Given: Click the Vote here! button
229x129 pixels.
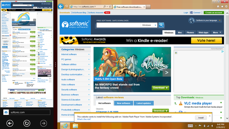Looking at the screenshot, I should click(x=206, y=41).
